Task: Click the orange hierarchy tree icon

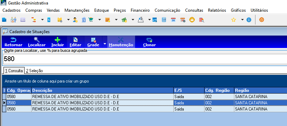Action: [33, 20]
